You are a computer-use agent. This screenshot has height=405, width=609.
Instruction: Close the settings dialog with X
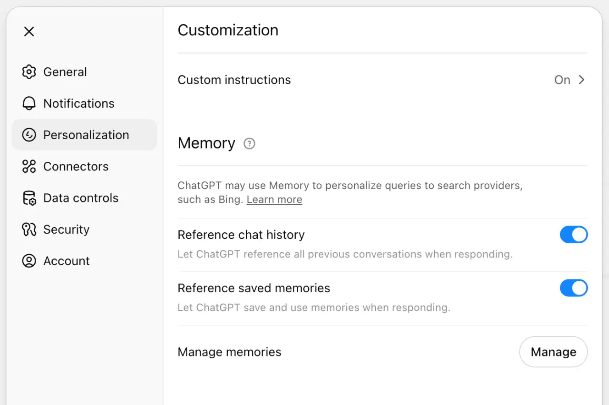coord(29,32)
